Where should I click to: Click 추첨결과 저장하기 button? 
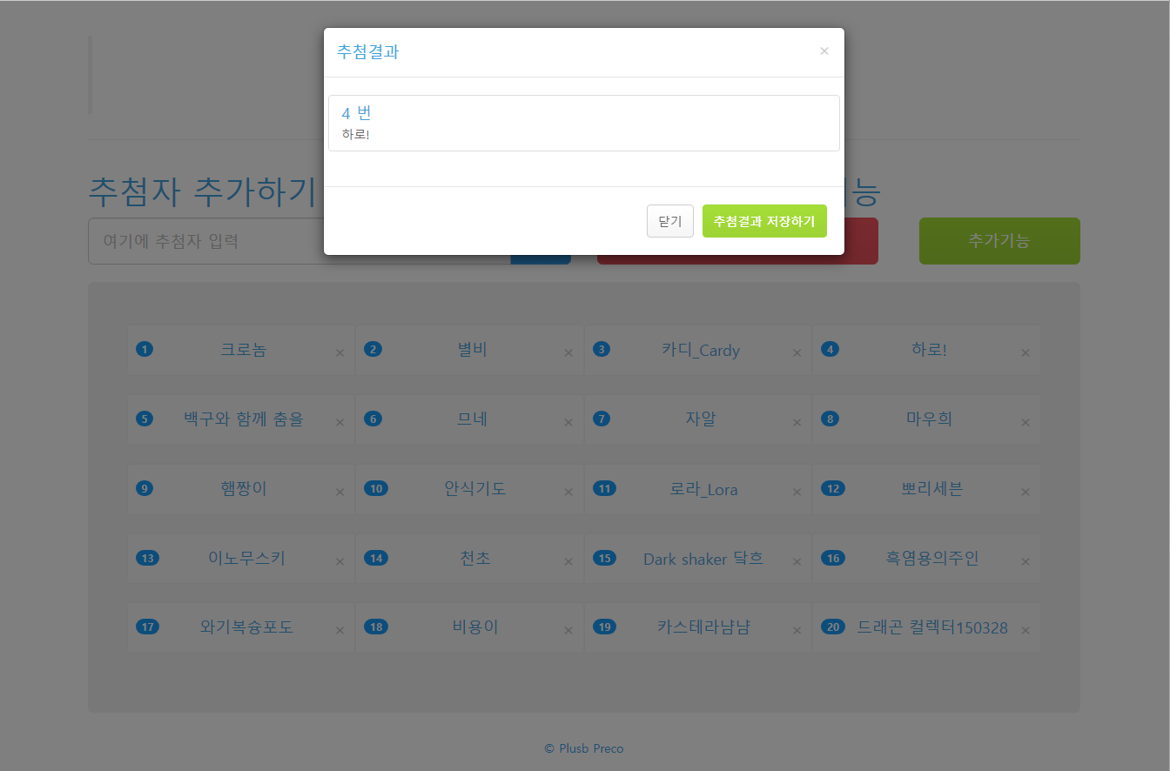763,221
